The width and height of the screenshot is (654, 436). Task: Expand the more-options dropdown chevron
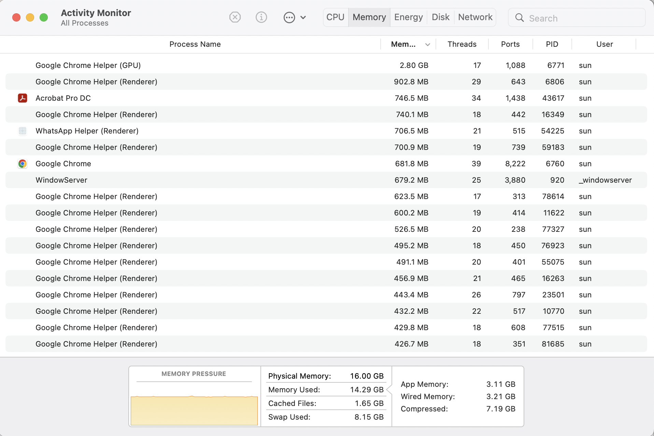(303, 17)
